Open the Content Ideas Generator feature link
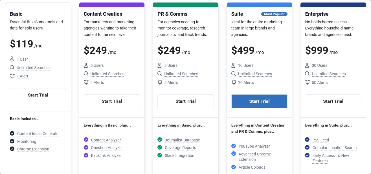 click(x=38, y=134)
